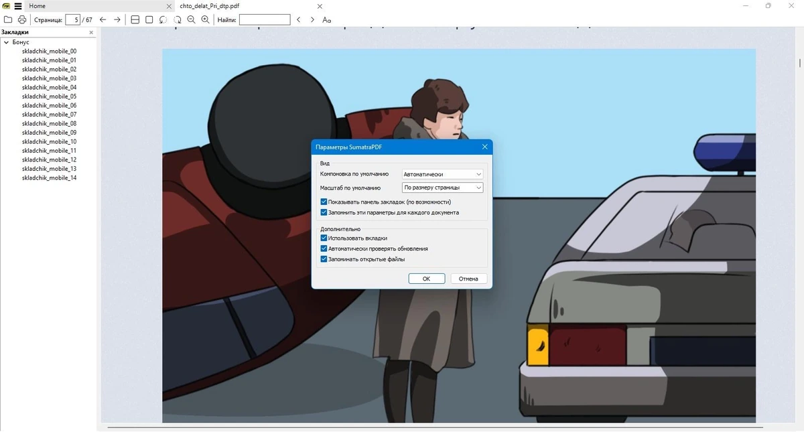Select the fit single page view icon
This screenshot has height=432, width=804.
coord(149,20)
